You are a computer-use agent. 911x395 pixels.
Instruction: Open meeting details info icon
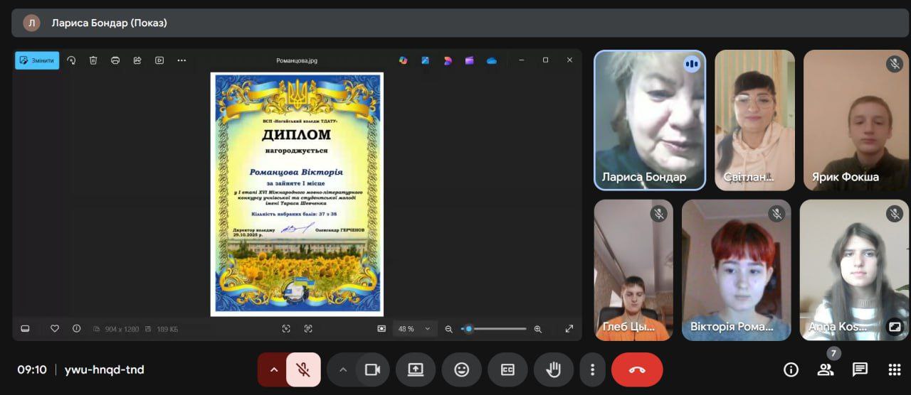click(791, 369)
